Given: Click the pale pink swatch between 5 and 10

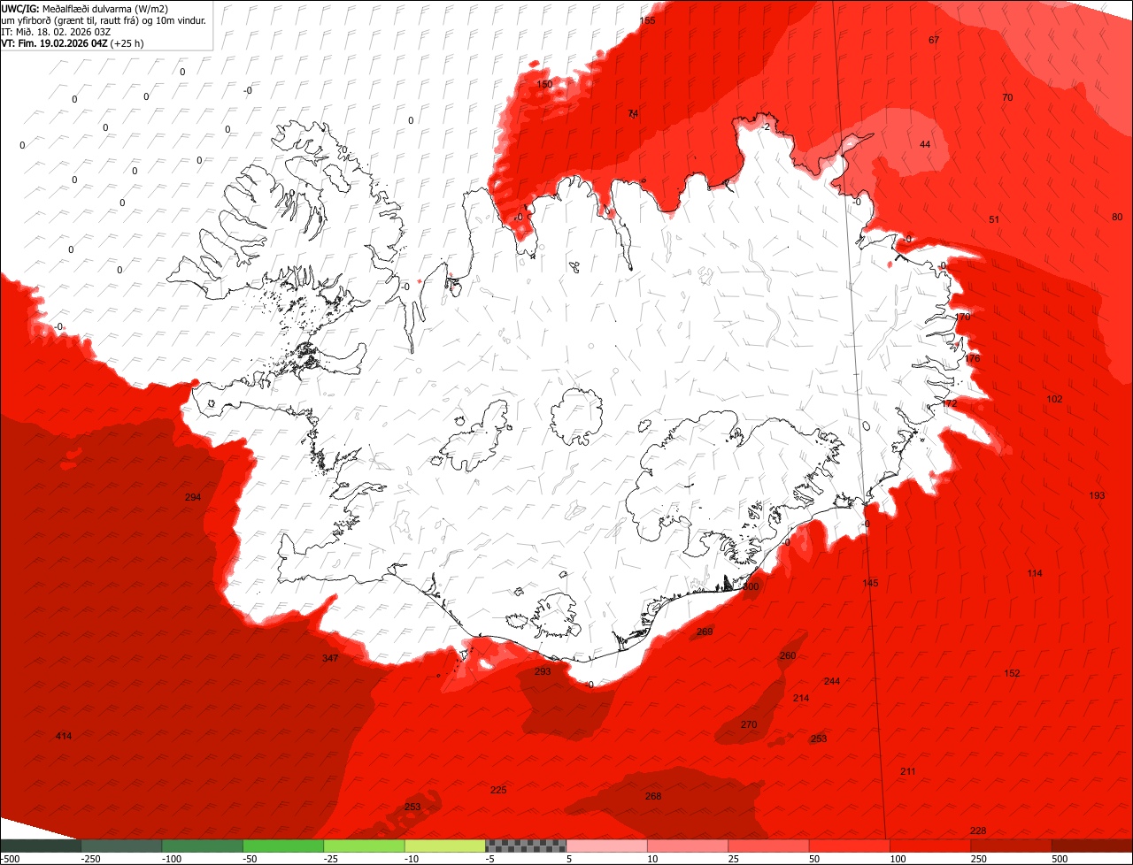Looking at the screenshot, I should click(607, 846).
